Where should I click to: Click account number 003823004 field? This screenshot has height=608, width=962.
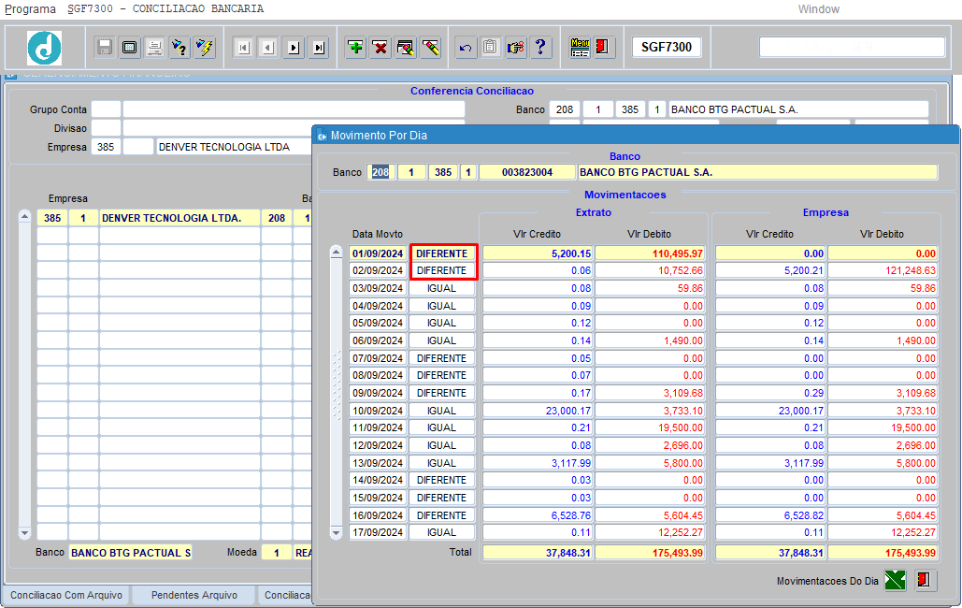click(527, 172)
